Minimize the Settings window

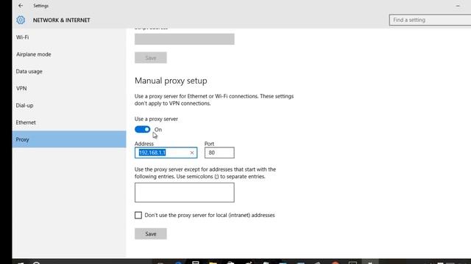(x=458, y=6)
